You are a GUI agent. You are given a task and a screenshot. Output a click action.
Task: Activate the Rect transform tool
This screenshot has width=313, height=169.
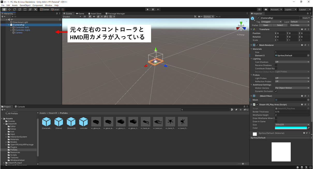click(x=25, y=9)
